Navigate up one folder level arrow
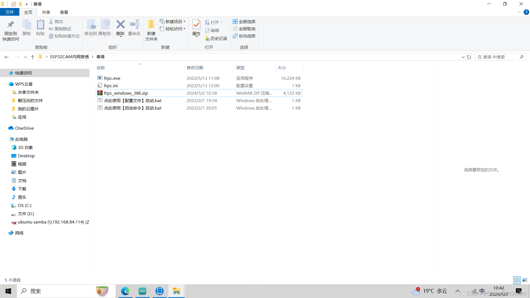Screen dimensions: 530x298 tap(33, 57)
